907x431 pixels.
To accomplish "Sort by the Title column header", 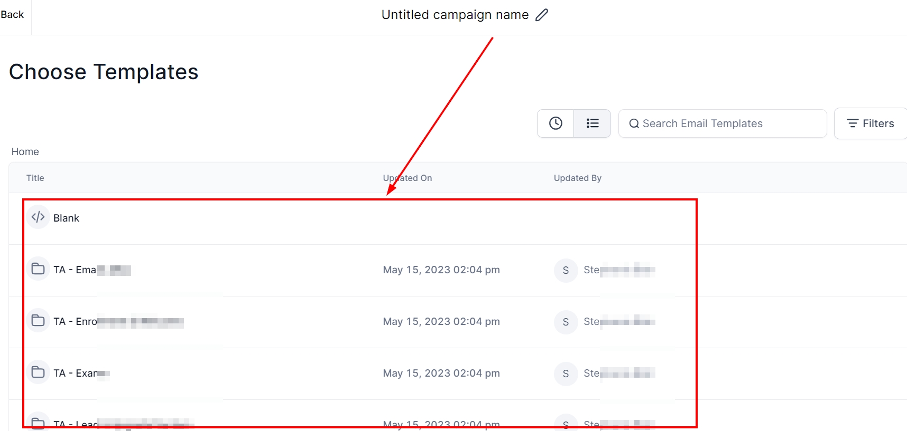I will coord(35,178).
